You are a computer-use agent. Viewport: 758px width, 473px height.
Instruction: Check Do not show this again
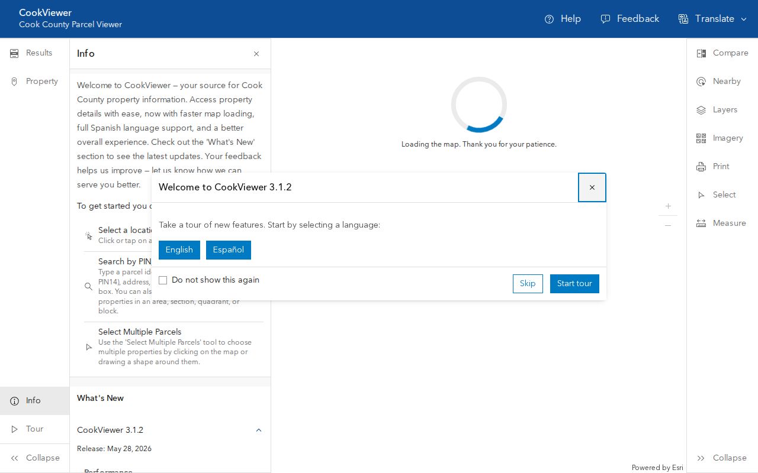pyautogui.click(x=163, y=280)
